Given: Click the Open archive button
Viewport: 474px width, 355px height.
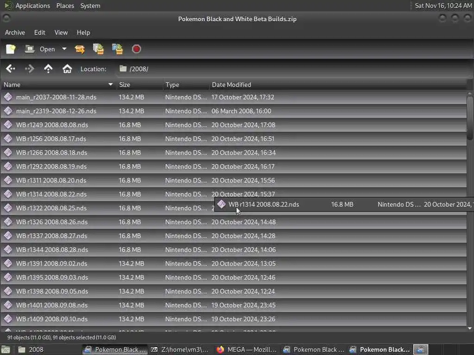Looking at the screenshot, I should point(40,49).
